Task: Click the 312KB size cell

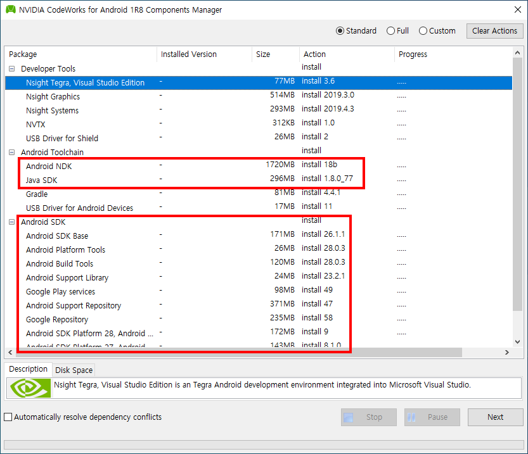Action: [283, 123]
